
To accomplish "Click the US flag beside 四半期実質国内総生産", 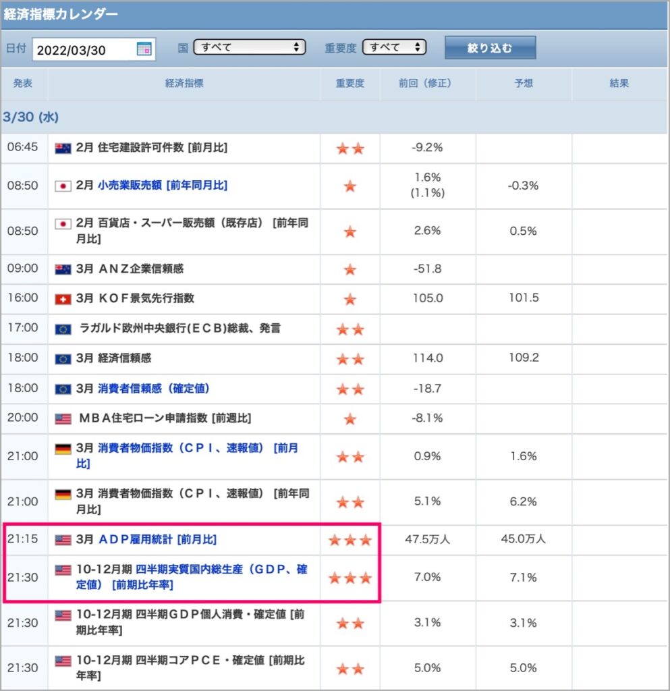I will pos(63,570).
